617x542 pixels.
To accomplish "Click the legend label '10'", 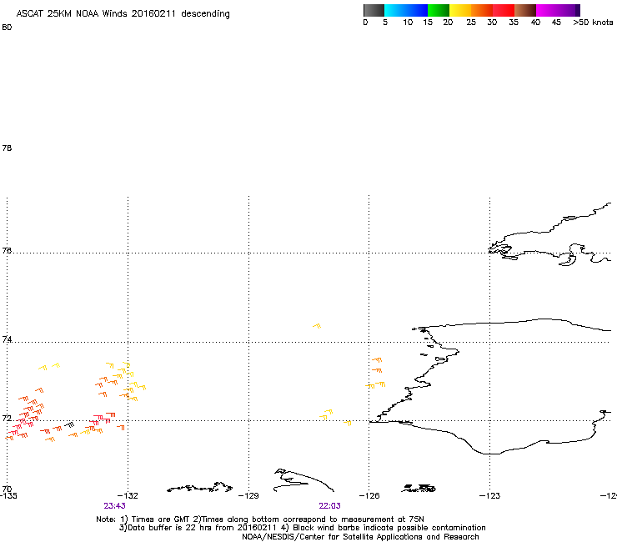I will pyautogui.click(x=408, y=23).
